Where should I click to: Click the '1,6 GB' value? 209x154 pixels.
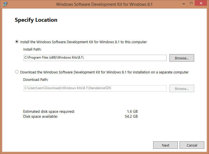[132, 111]
